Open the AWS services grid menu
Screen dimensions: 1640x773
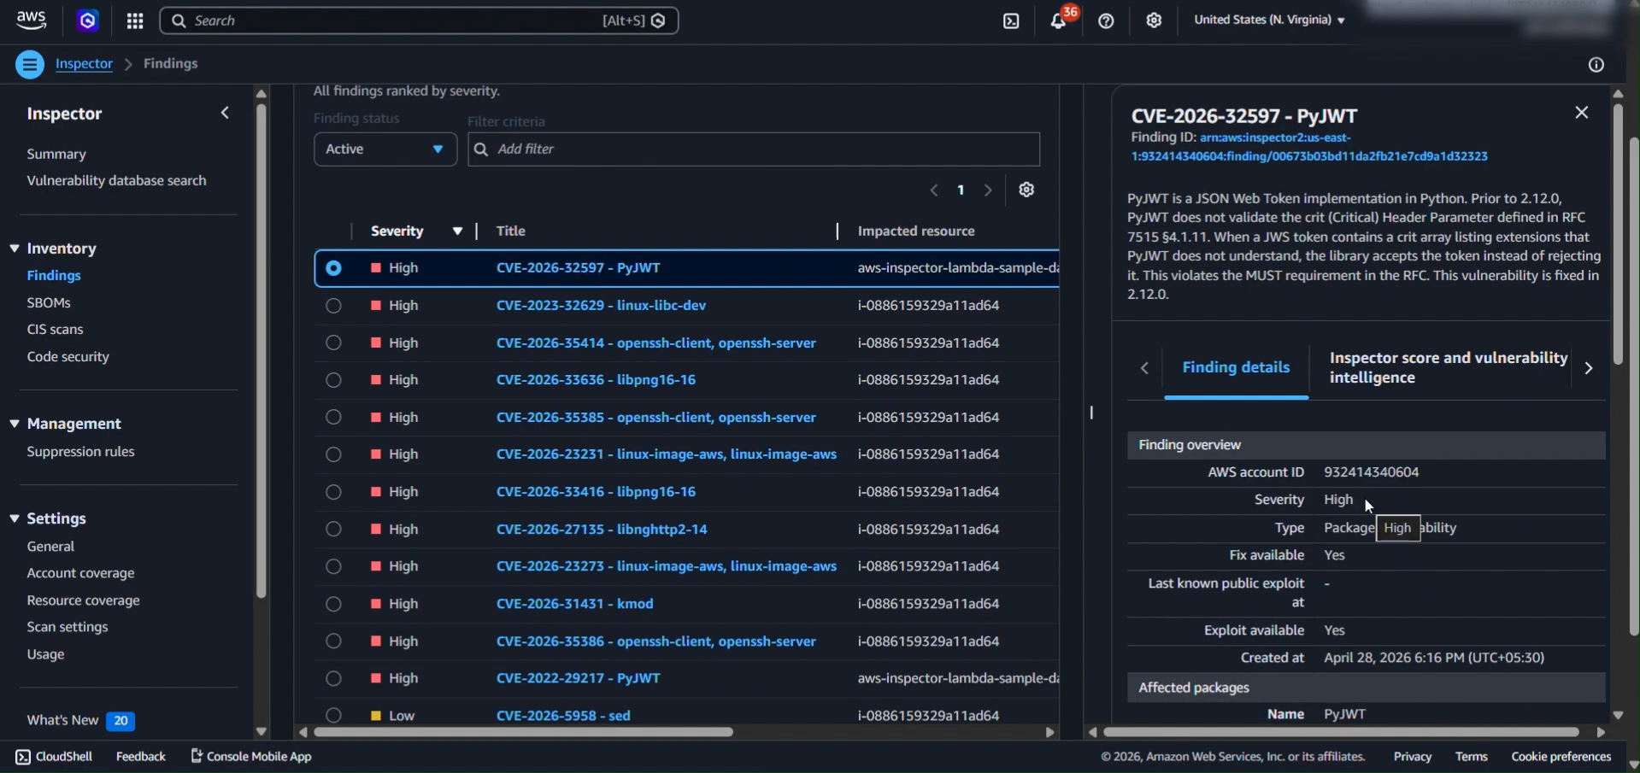[135, 20]
